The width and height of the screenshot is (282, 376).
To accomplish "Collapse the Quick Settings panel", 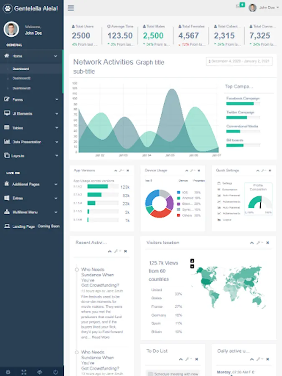I will [258, 171].
